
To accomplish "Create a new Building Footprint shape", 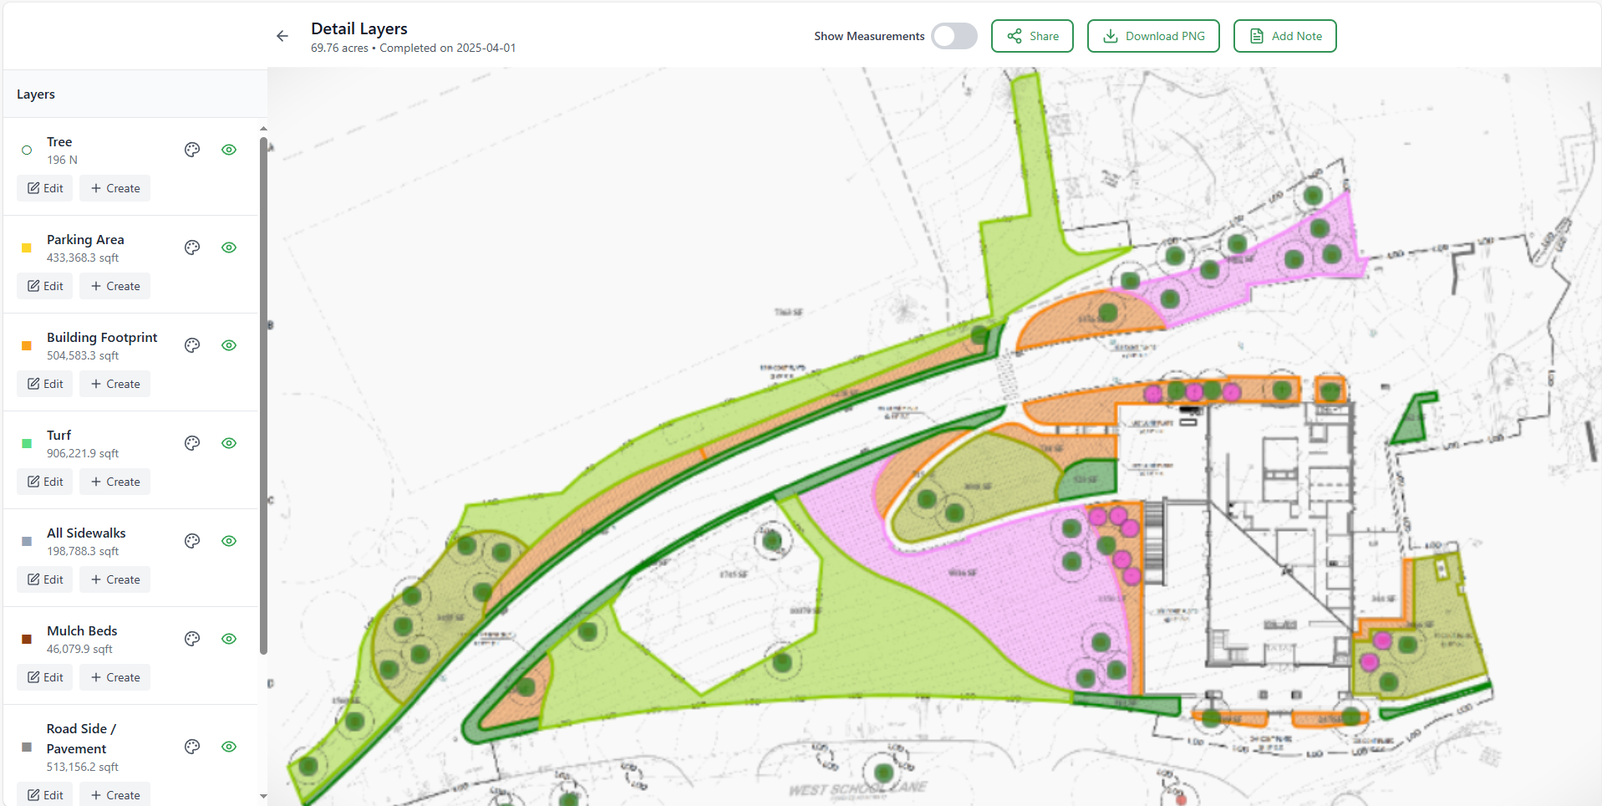I will 115,384.
